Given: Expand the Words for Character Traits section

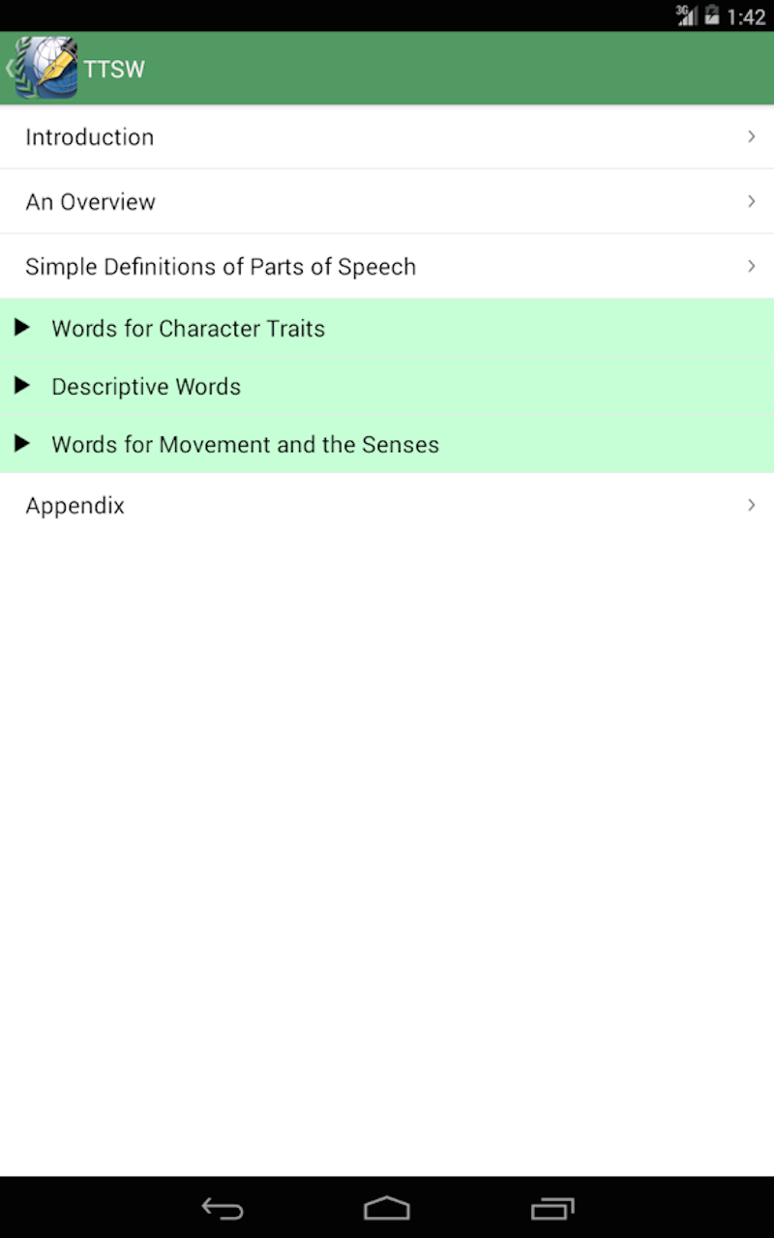Looking at the screenshot, I should [188, 328].
